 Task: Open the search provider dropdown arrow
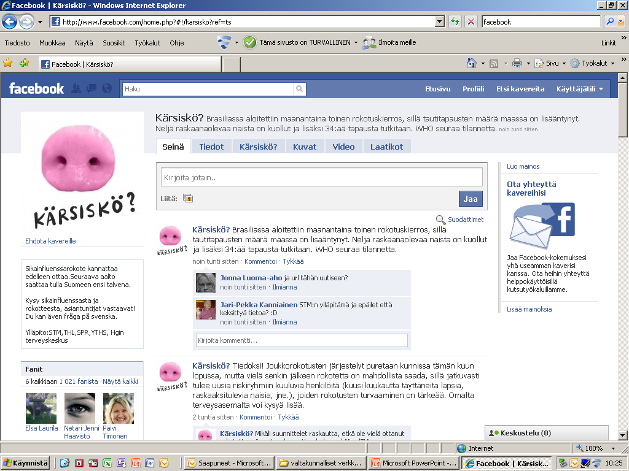pyautogui.click(x=622, y=21)
